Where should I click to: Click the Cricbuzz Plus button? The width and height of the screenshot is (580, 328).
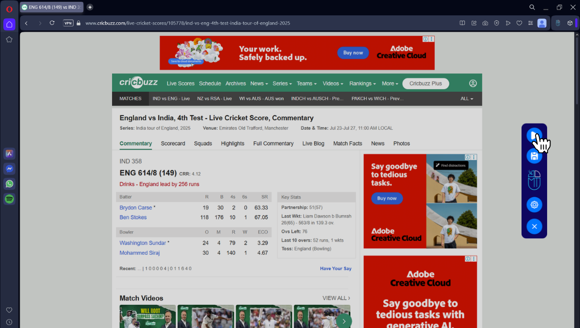pyautogui.click(x=425, y=83)
